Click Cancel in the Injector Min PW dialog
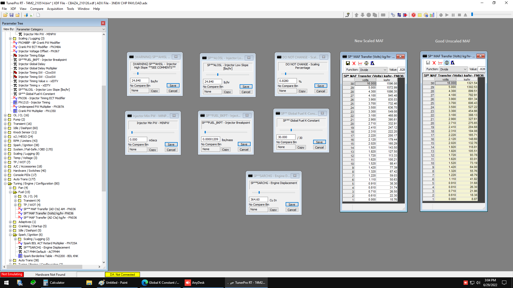Viewport: 513px width, 288px height. click(171, 150)
